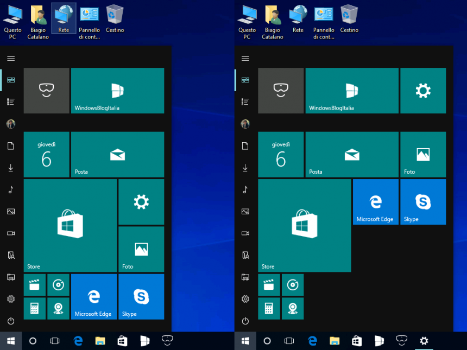Open the Store tile

coord(70,225)
